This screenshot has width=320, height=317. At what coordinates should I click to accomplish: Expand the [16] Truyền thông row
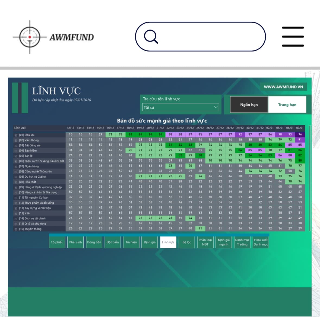tap(16, 229)
